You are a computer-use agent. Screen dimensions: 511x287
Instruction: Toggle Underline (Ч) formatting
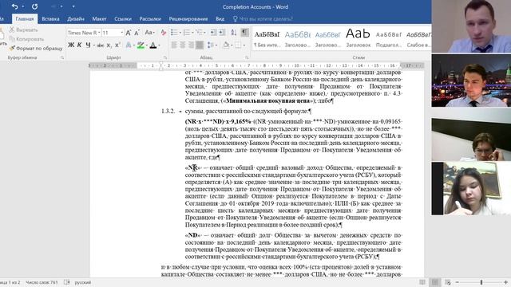pos(88,45)
